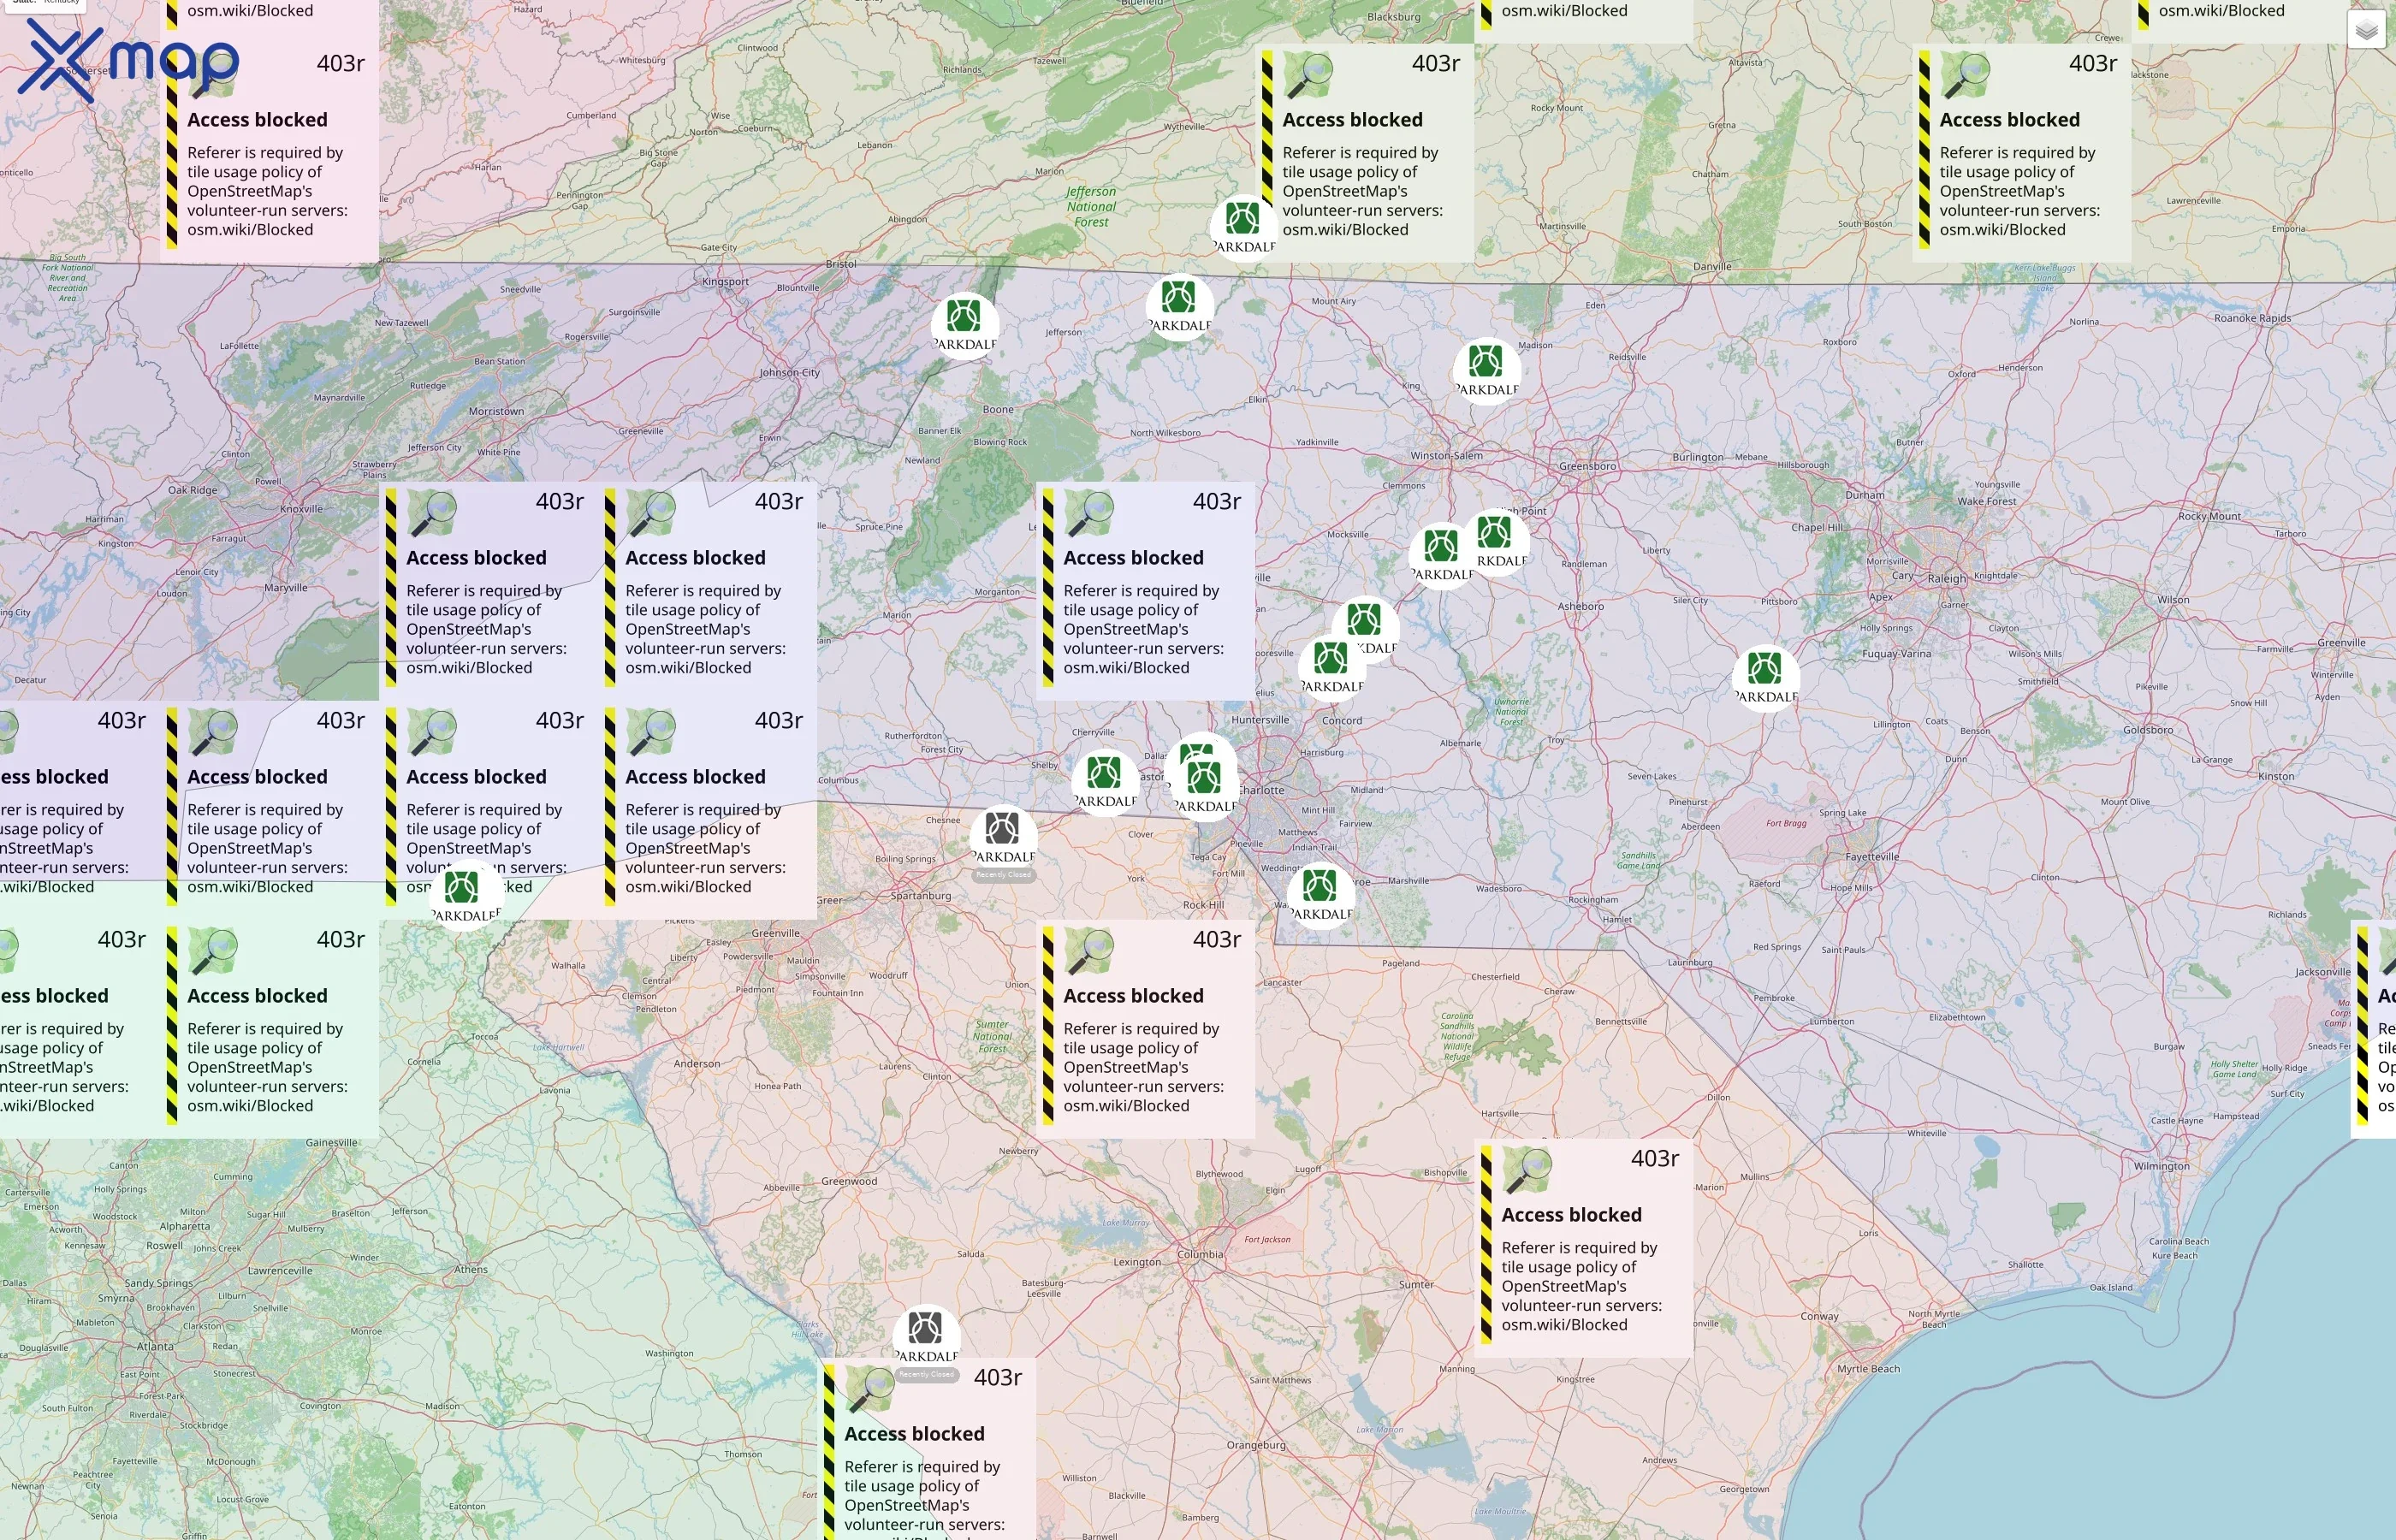Click the Burlington city label
The height and width of the screenshot is (1540, 2396).
[x=1698, y=457]
